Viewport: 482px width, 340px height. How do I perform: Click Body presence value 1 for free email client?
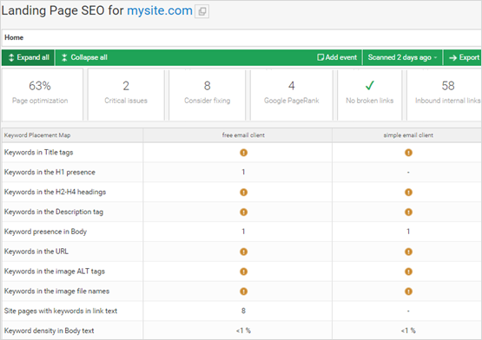243,232
